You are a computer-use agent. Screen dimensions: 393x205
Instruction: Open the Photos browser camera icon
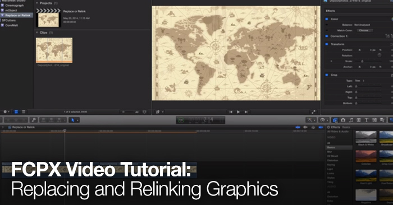(343, 120)
